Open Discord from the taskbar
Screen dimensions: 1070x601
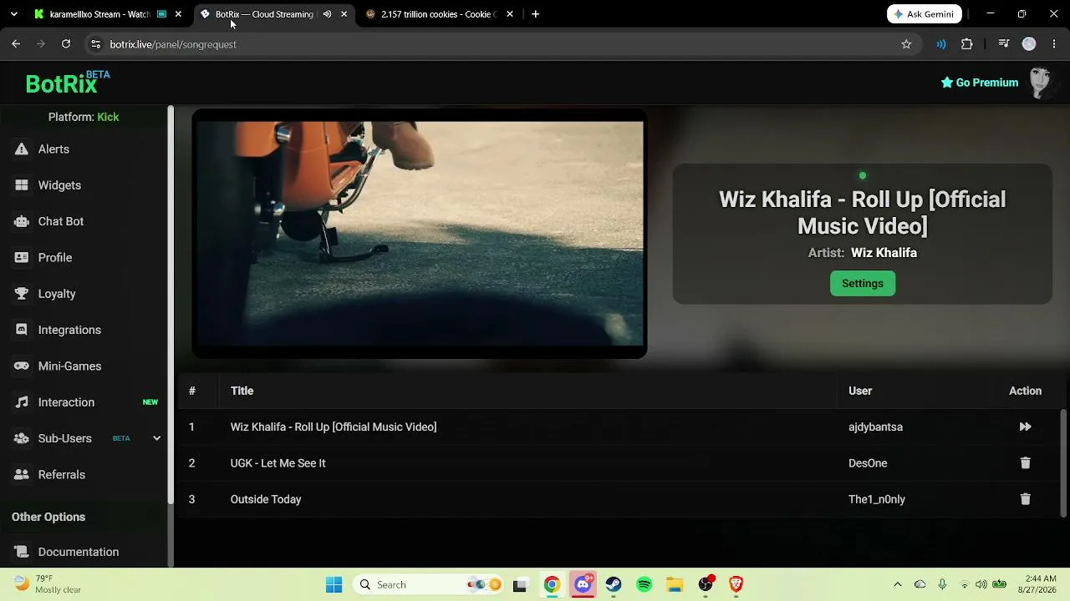(x=583, y=585)
